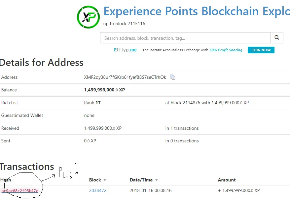Open transaction hash ac9ae08c2f93b47e
Screen dimensions: 290x201
[20, 191]
